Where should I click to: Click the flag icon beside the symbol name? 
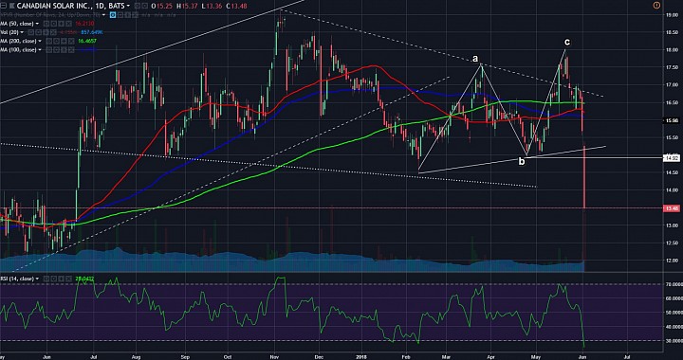[11, 6]
